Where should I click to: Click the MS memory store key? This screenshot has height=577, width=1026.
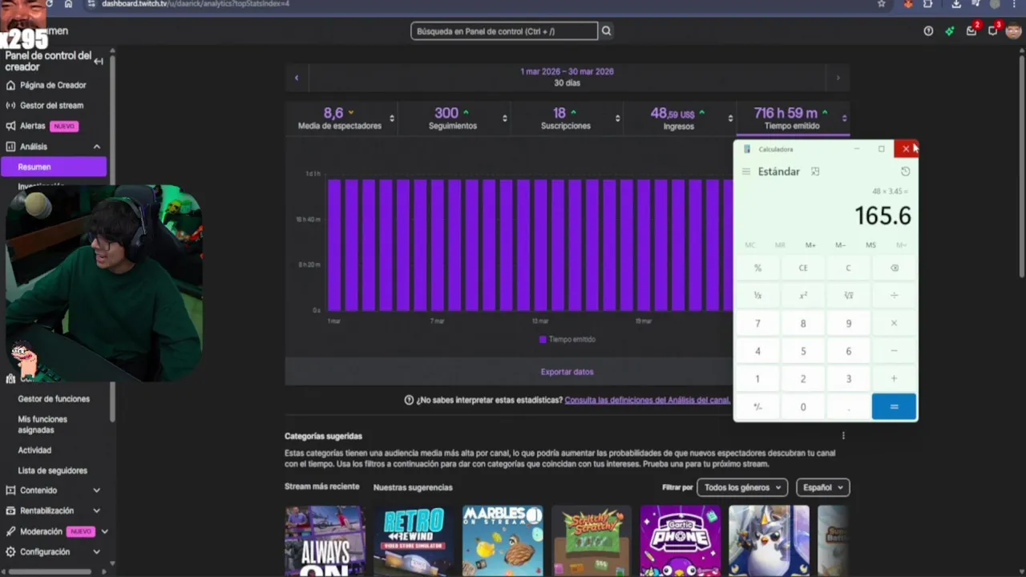[870, 245]
